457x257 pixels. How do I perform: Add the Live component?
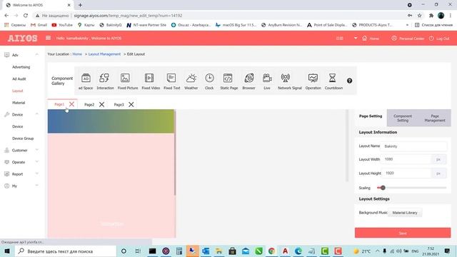[x=267, y=81]
